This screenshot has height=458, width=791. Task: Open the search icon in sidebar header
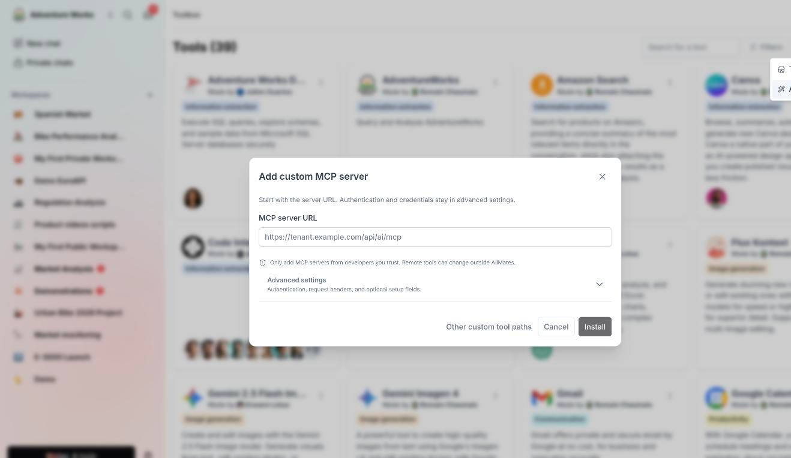pos(127,15)
